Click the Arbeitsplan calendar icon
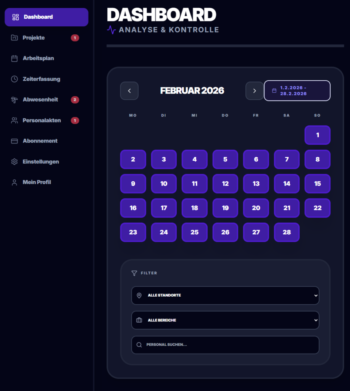This screenshot has width=350, height=391. (x=15, y=58)
